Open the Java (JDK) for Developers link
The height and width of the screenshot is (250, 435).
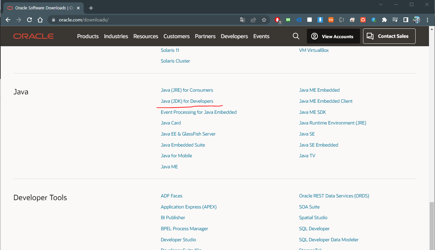pyautogui.click(x=187, y=101)
